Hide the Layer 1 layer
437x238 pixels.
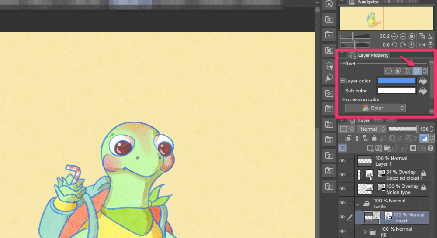click(x=342, y=161)
